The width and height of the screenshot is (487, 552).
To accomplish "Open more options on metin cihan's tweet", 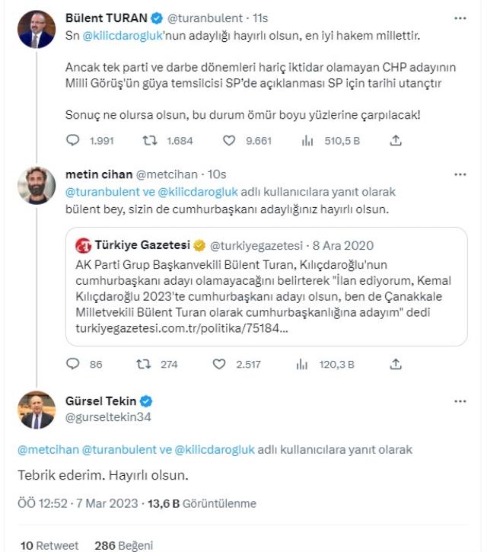I will 460,174.
